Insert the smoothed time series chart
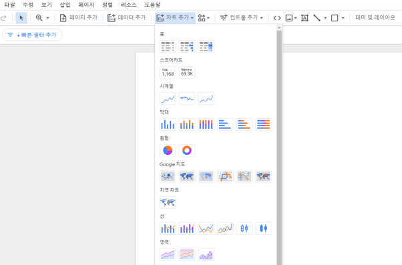Viewport: 402px width, 265px height. [206, 99]
